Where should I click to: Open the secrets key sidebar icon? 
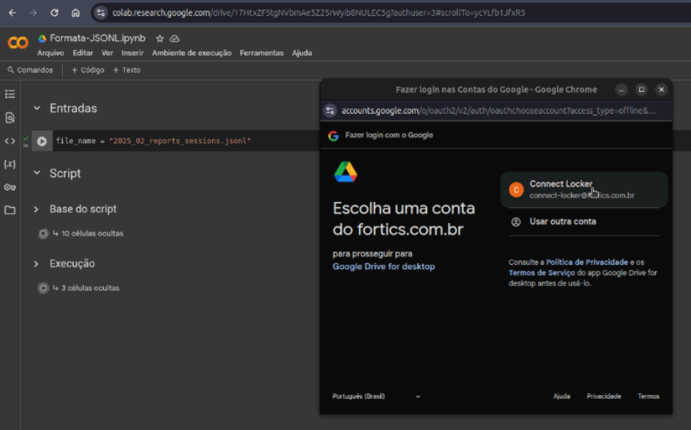click(10, 187)
